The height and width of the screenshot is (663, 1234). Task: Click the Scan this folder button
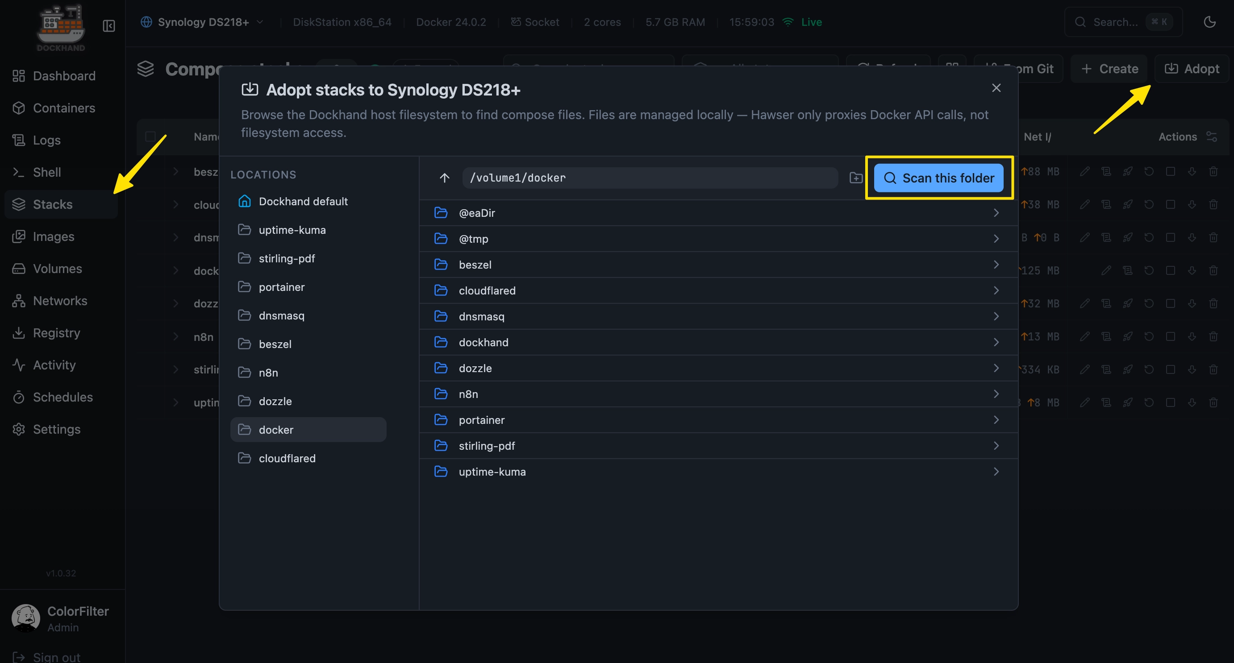938,178
